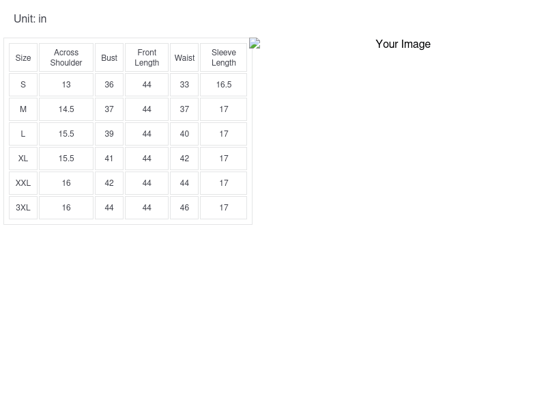This screenshot has height=410, width=546.
Task: Click the Size column header
Action: pyautogui.click(x=23, y=58)
